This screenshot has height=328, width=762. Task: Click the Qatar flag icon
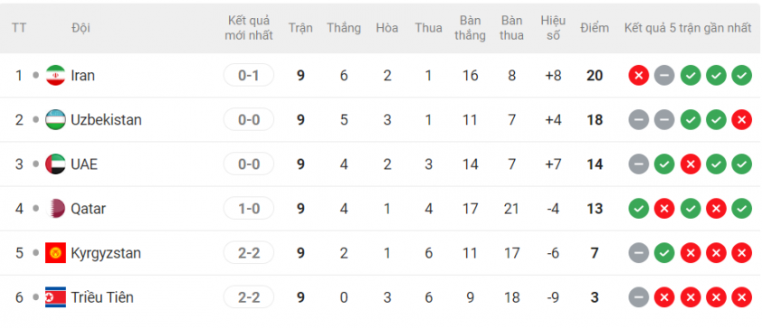click(55, 209)
